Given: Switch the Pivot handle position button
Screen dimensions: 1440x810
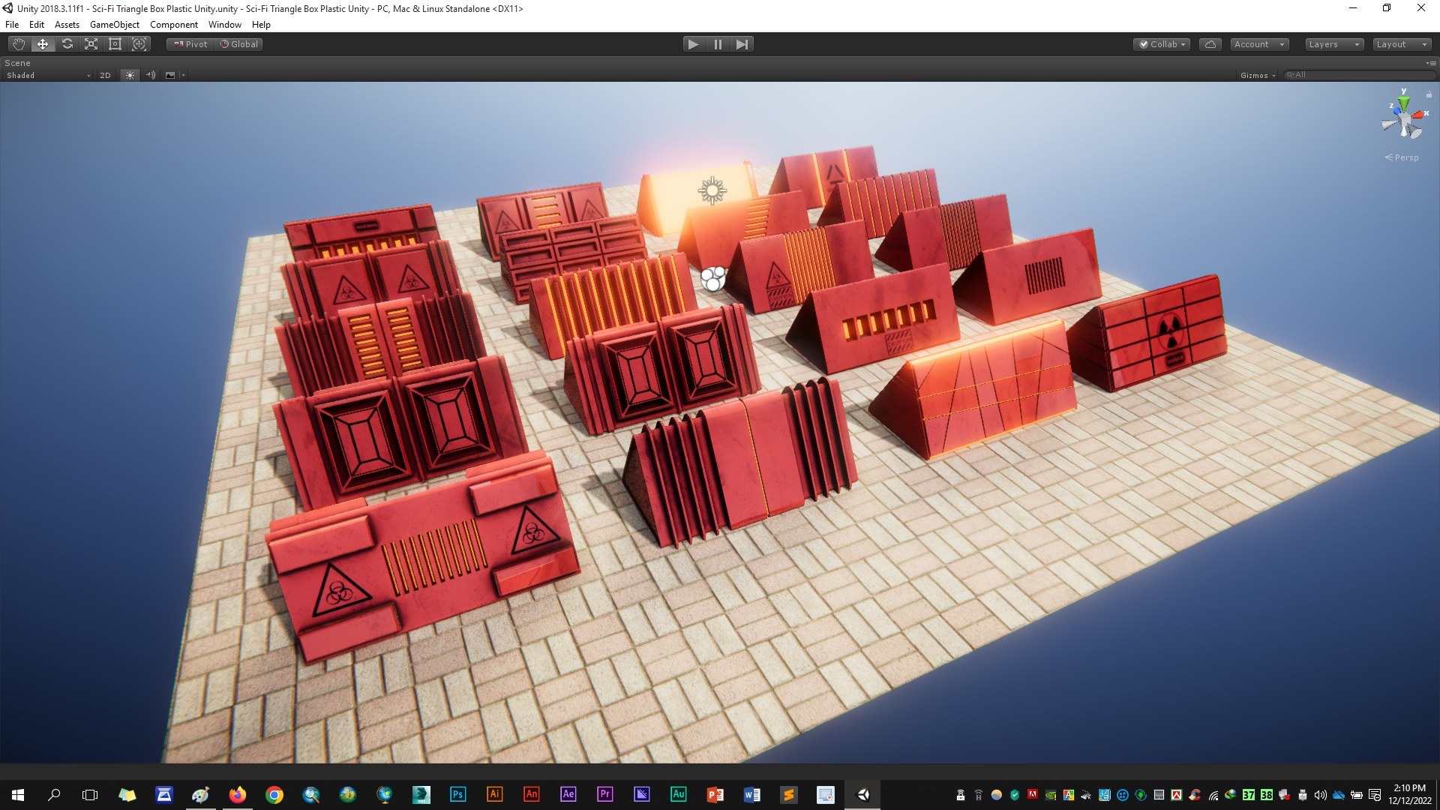Looking at the screenshot, I should [x=190, y=44].
